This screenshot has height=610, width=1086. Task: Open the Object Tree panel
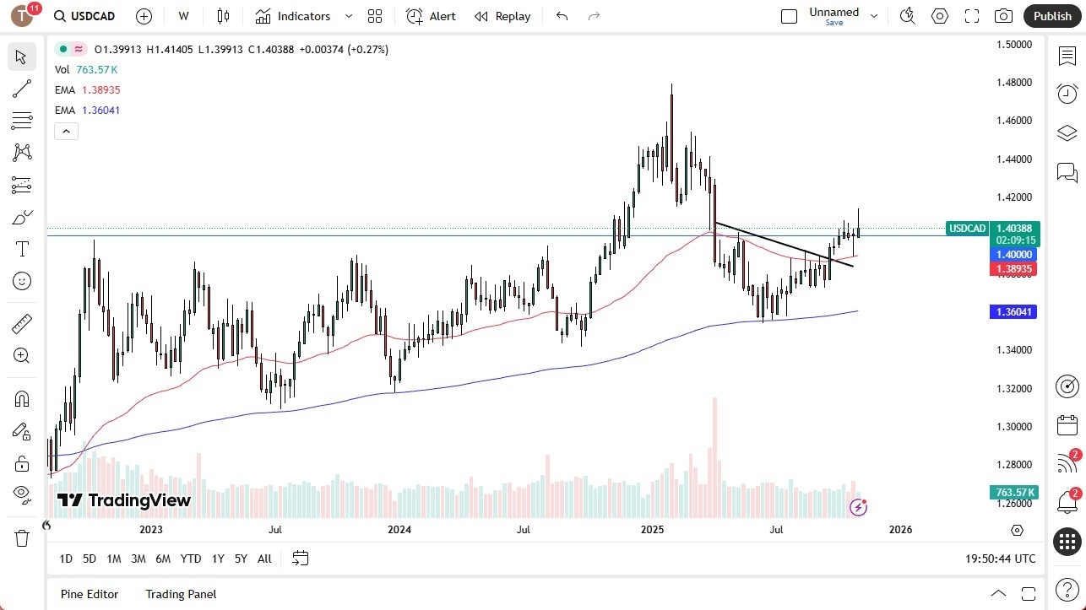(1067, 132)
